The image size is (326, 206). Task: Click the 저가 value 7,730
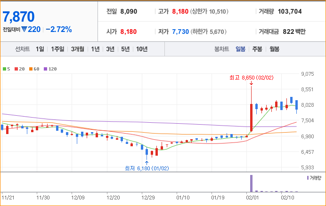tap(180, 32)
